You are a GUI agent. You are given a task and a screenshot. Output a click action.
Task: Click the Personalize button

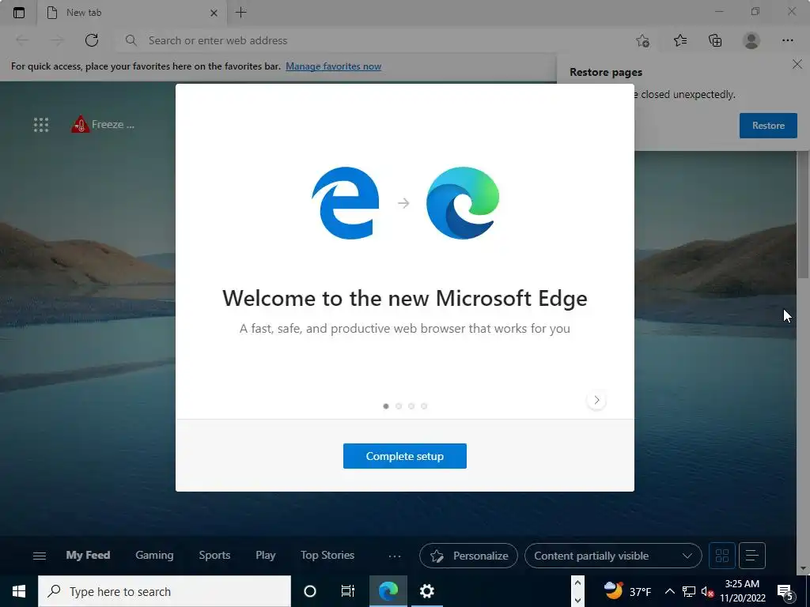click(x=468, y=556)
